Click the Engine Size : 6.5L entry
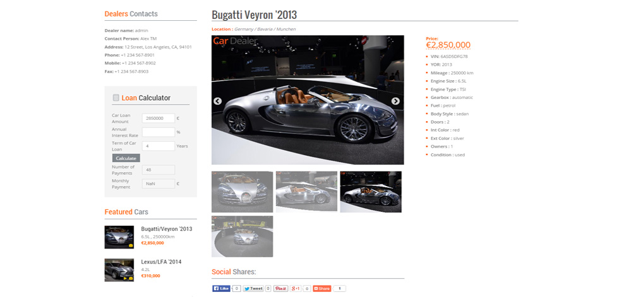Screen dimensions: 619x297 pos(448,81)
